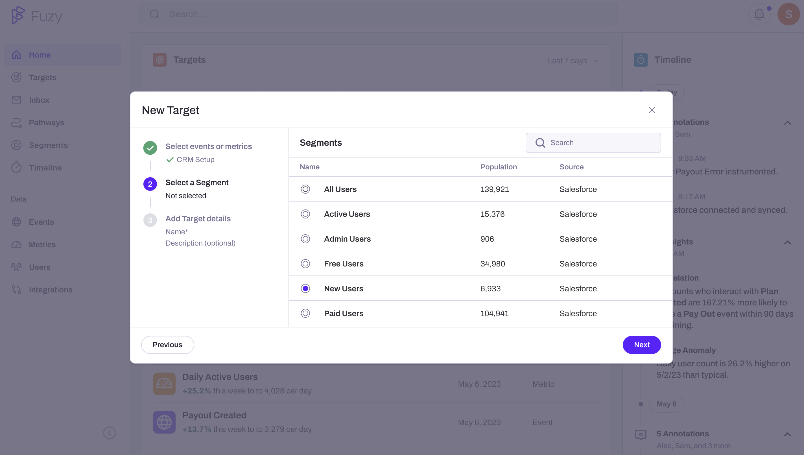Image resolution: width=804 pixels, height=455 pixels.
Task: Select the All Users radio button
Action: pos(305,189)
